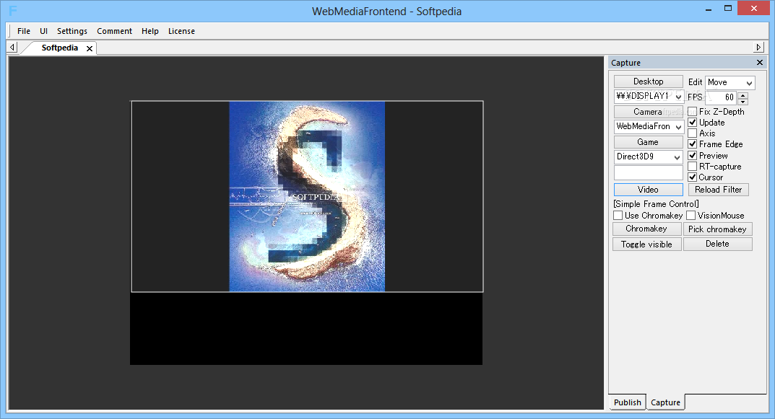Open the Edit mode Move dropdown

coord(729,82)
